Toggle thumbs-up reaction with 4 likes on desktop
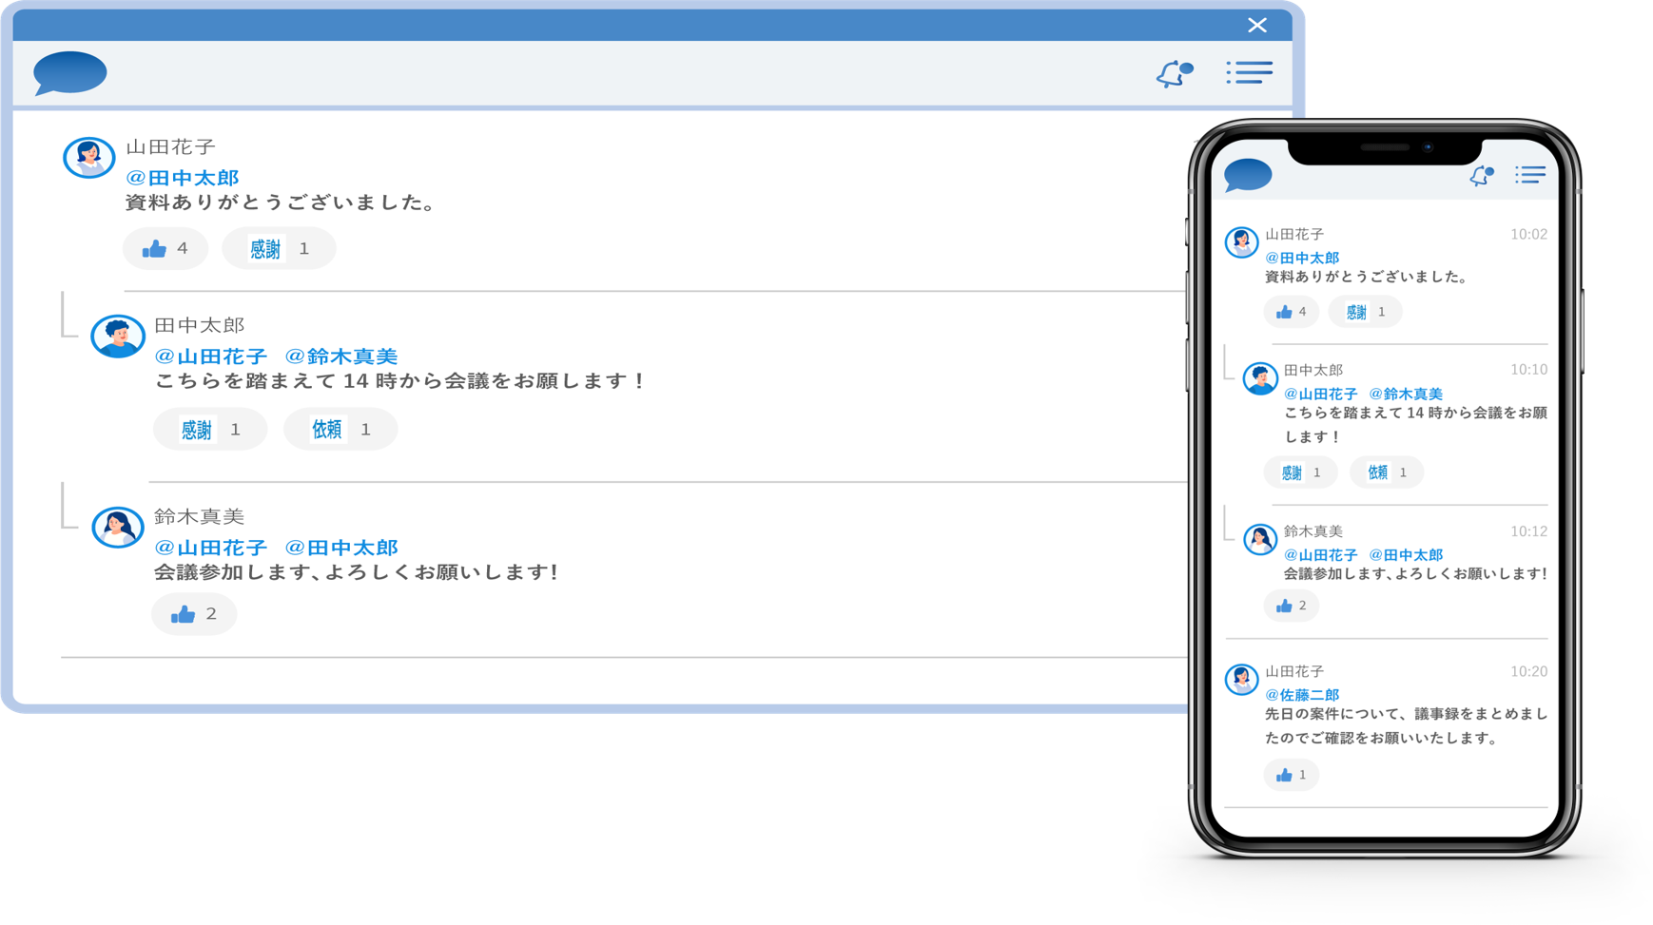 (x=165, y=249)
